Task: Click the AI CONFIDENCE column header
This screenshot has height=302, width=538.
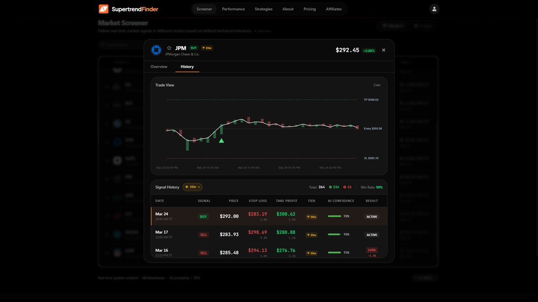Action: tap(341, 201)
